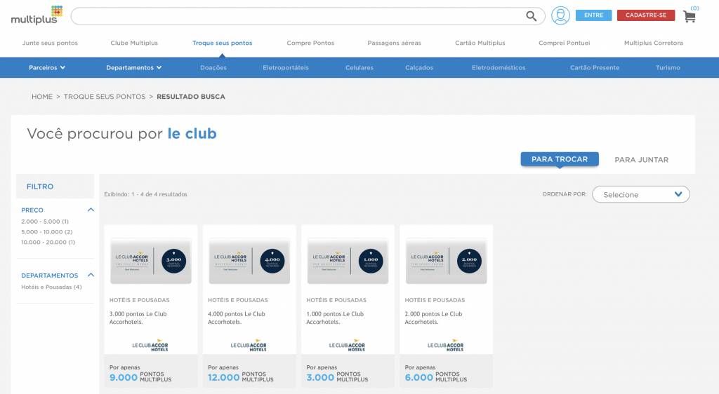Open the 2.000 pontos card image

[x=446, y=261]
